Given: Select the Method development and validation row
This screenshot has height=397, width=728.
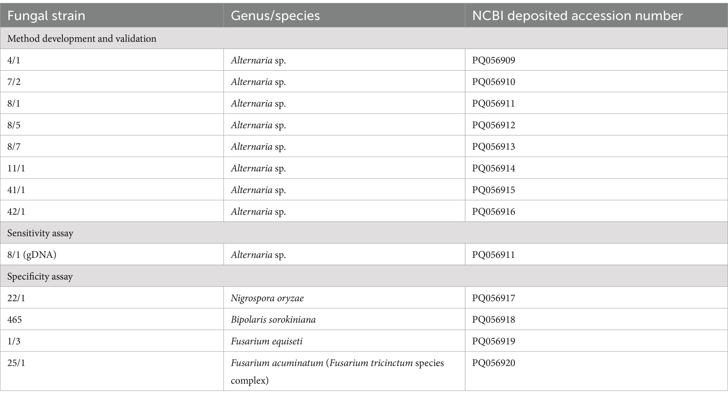Looking at the screenshot, I should pyautogui.click(x=364, y=38).
